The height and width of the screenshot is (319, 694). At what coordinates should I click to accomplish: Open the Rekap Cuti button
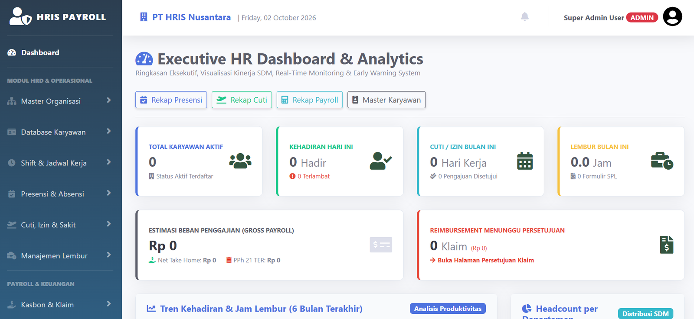pos(242,100)
